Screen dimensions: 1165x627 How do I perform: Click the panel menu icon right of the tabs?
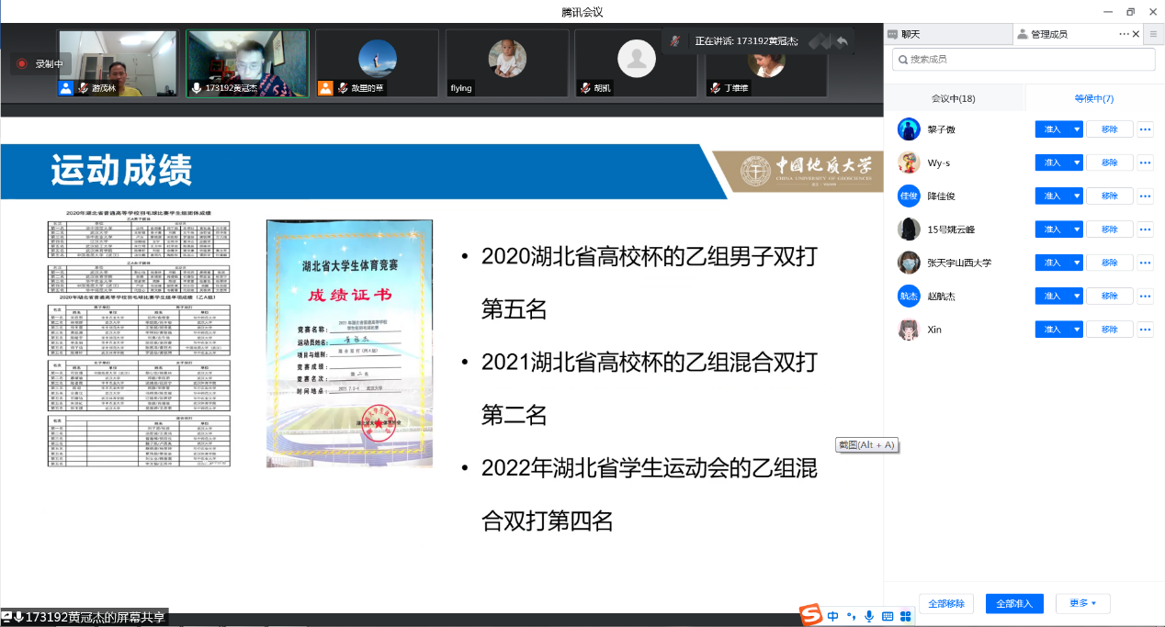click(x=1154, y=34)
